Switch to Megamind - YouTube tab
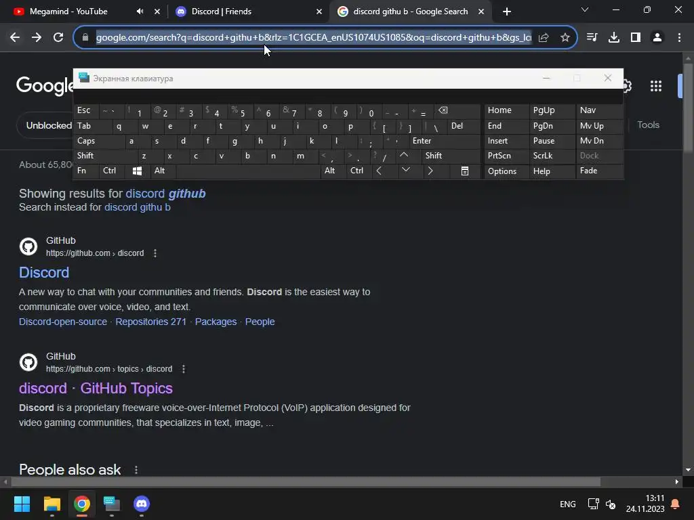The width and height of the screenshot is (694, 520). [x=68, y=12]
